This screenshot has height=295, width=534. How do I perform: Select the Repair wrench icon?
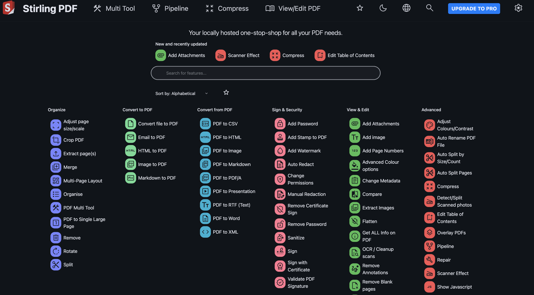click(429, 260)
